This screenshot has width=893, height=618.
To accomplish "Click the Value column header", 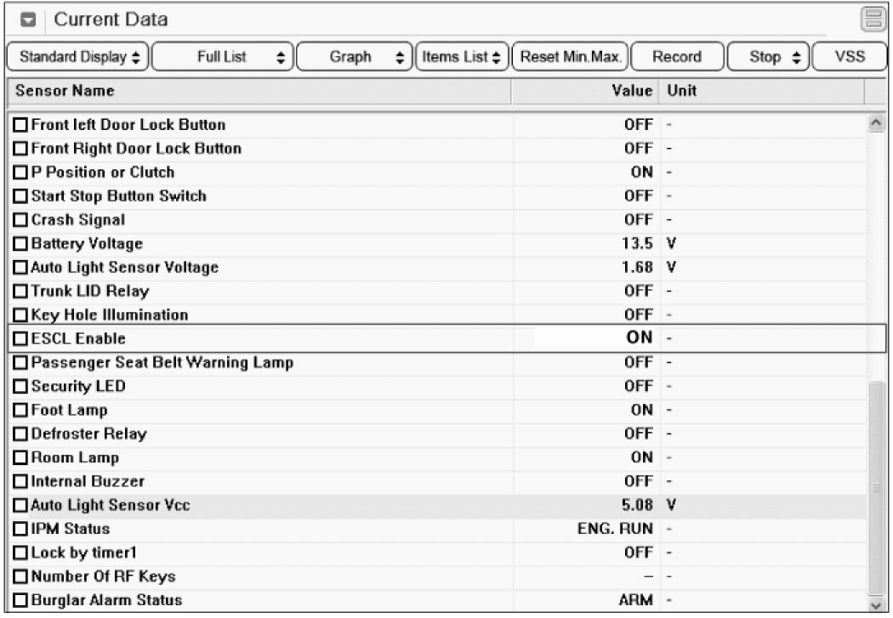I will (585, 91).
